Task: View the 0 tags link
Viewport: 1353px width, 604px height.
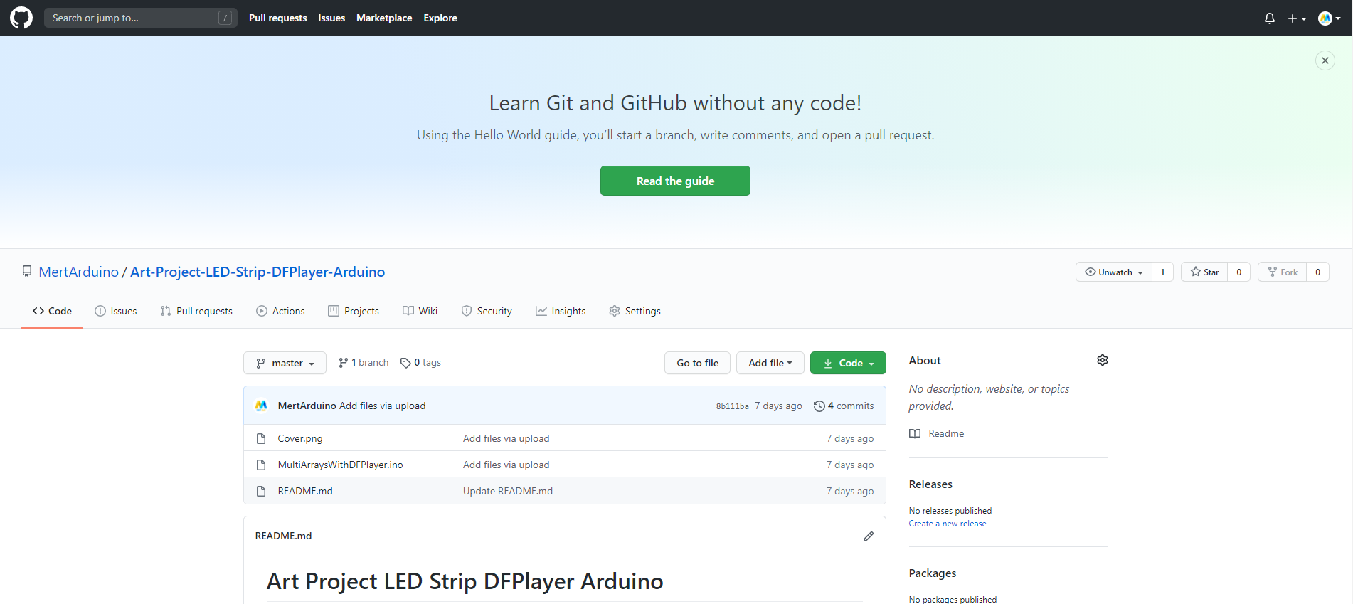Action: coord(420,363)
